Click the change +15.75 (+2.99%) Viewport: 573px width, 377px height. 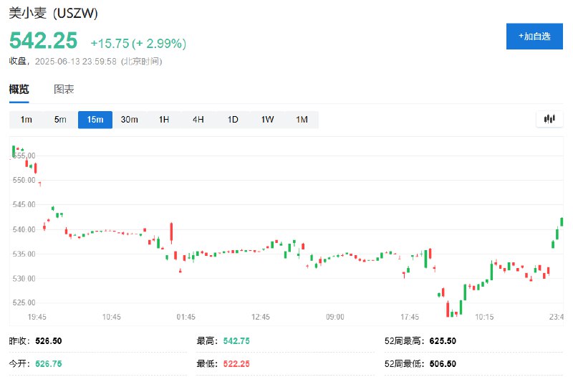(138, 44)
